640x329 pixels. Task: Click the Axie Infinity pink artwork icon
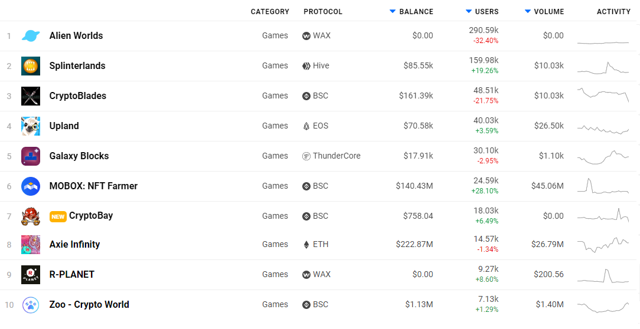coord(31,245)
